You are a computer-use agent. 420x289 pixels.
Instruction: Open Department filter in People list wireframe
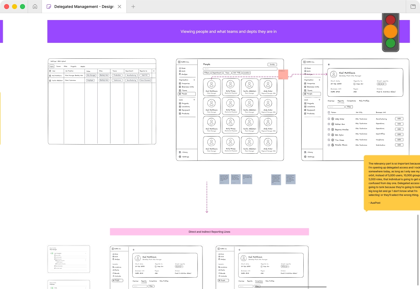point(217,73)
